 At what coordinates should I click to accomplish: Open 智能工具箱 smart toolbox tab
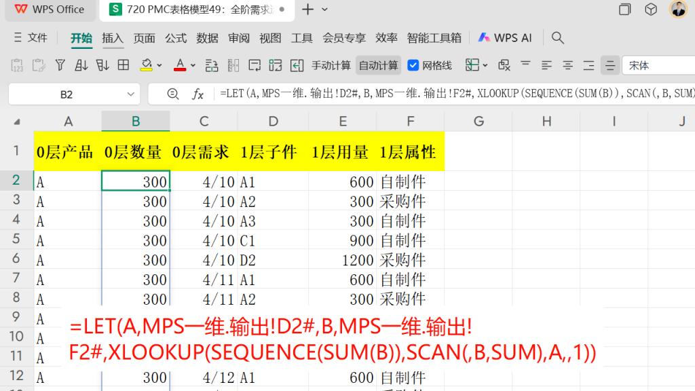434,38
